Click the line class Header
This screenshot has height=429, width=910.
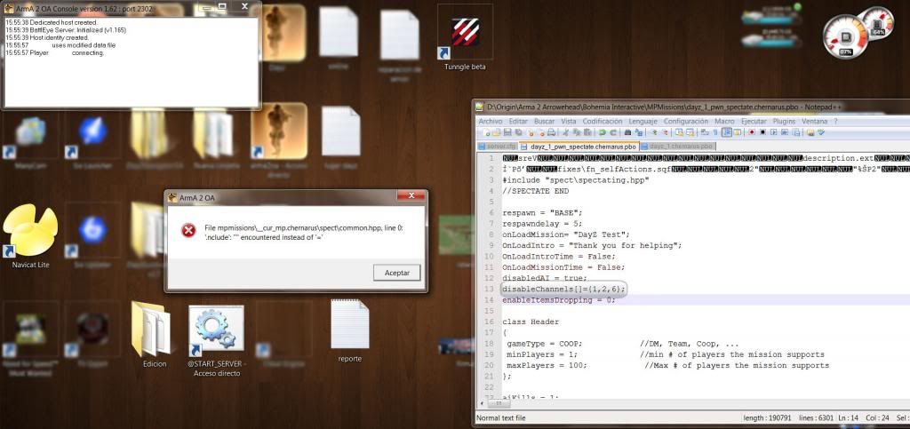click(x=531, y=322)
